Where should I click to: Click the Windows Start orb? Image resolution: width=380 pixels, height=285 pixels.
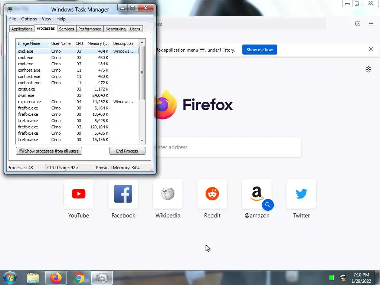point(10,278)
